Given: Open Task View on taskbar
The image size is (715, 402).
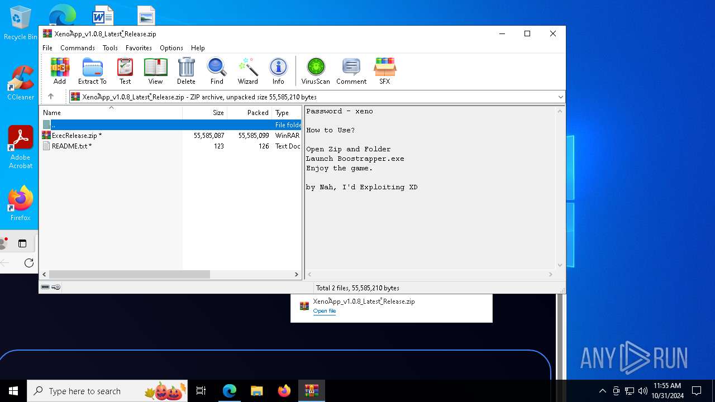Looking at the screenshot, I should coord(201,391).
